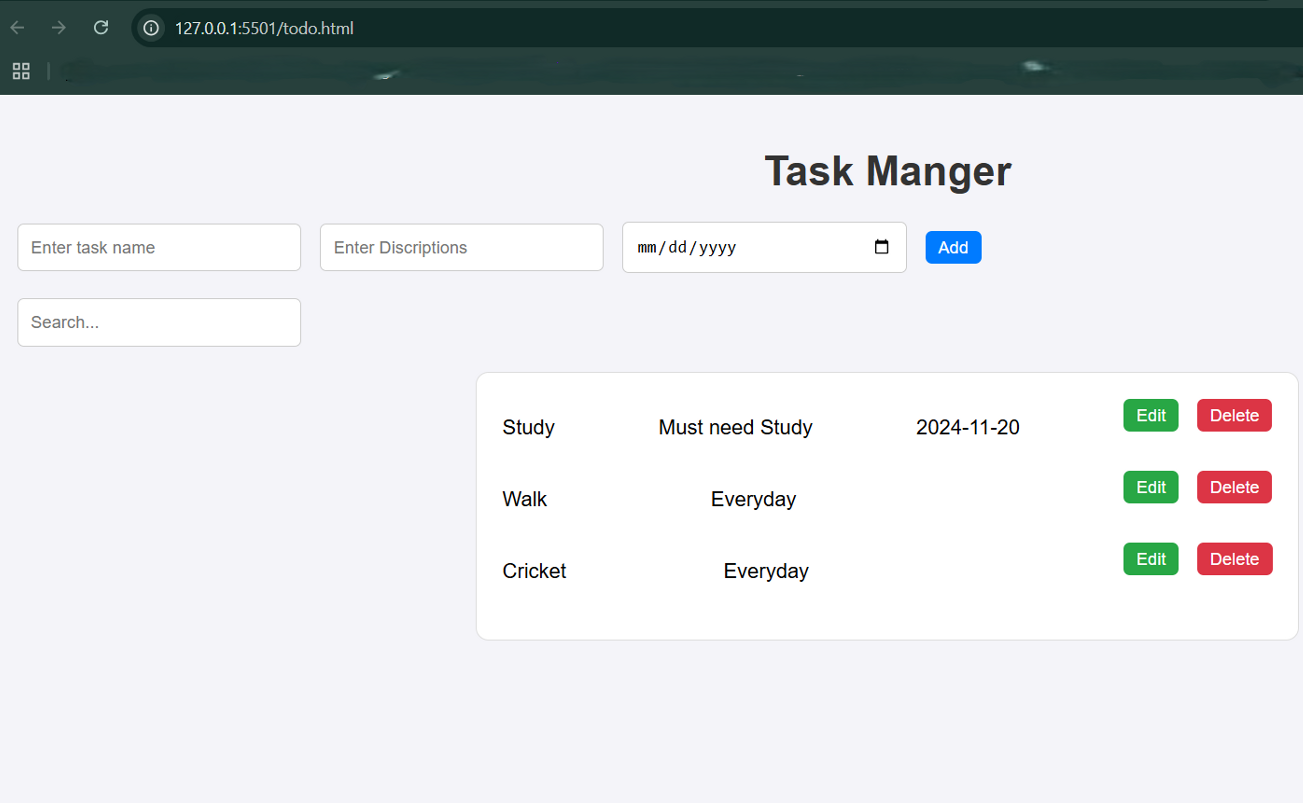Open the apps grid in bookmarks bar
This screenshot has width=1303, height=803.
click(x=21, y=71)
